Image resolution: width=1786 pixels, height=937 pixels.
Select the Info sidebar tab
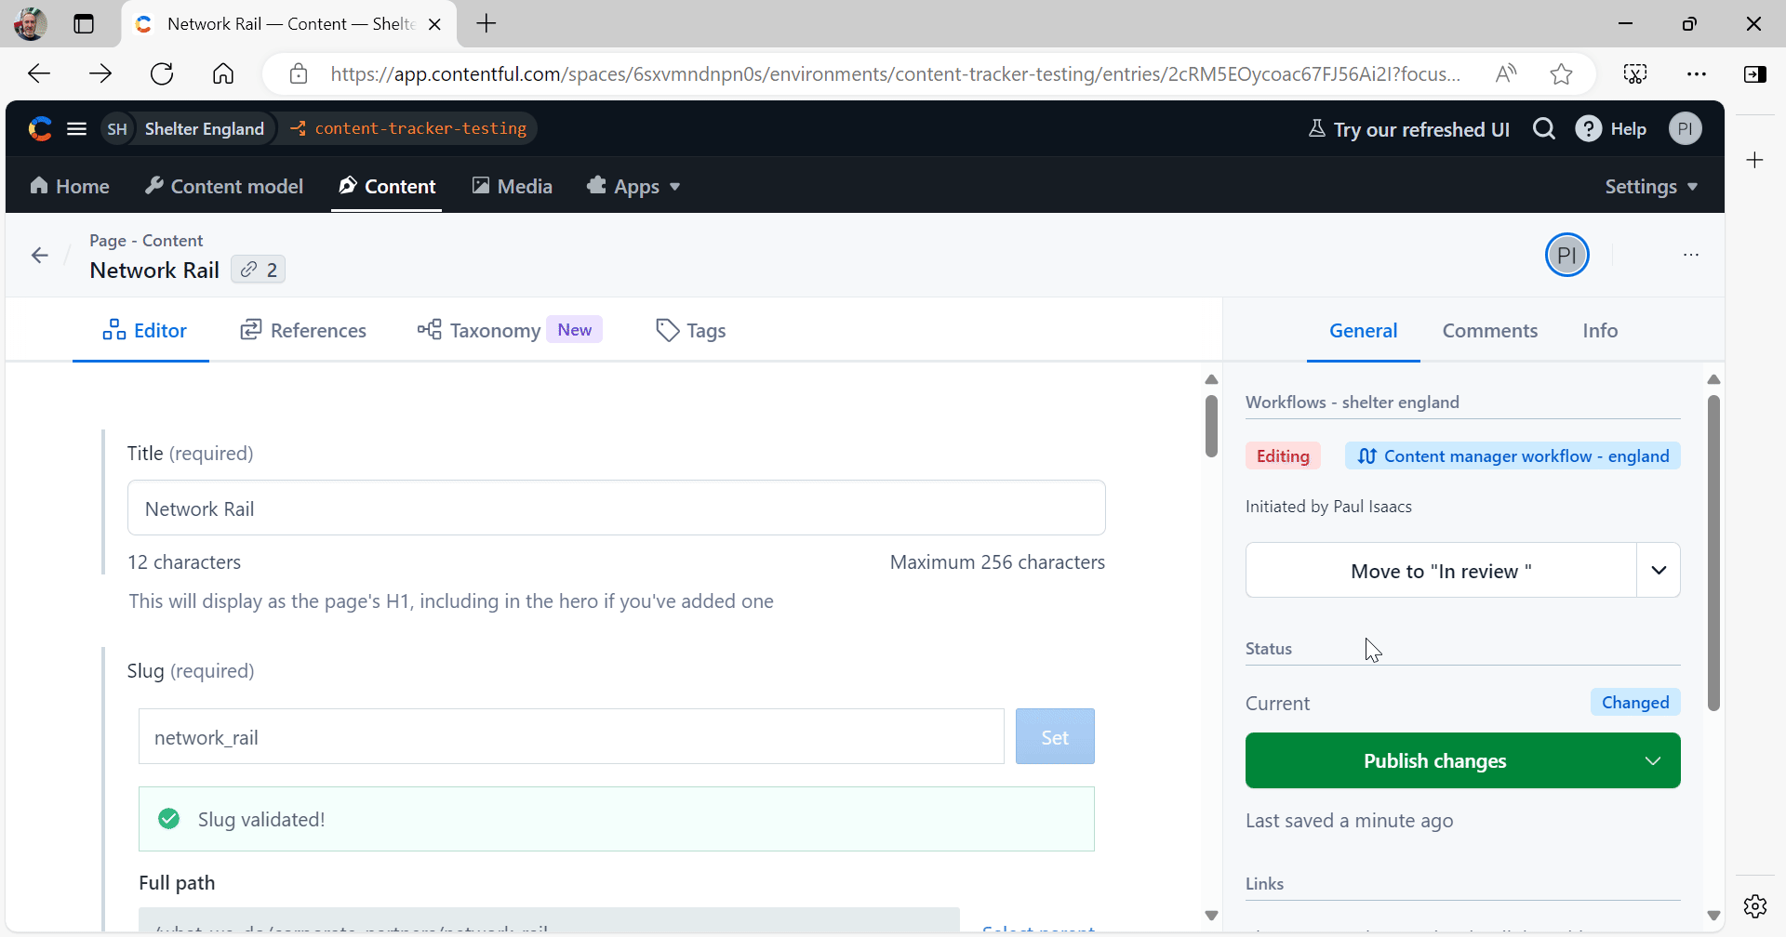1600,330
